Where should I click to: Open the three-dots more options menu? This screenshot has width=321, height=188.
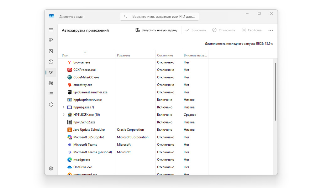click(x=271, y=30)
